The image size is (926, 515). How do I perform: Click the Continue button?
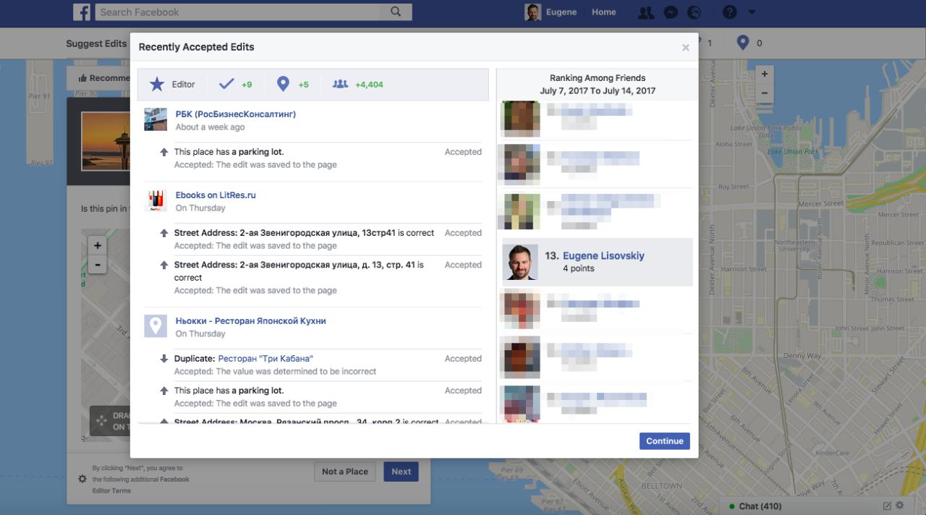(x=665, y=441)
